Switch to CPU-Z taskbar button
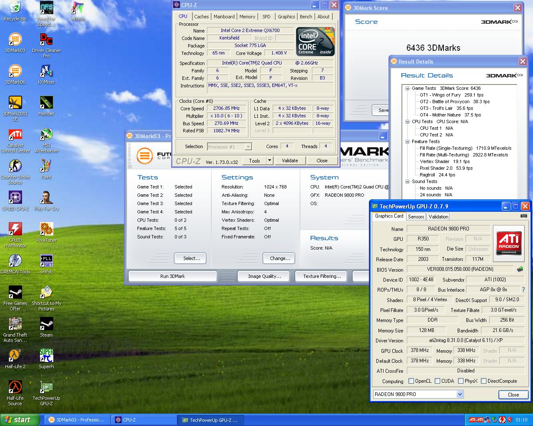The height and width of the screenshot is (426, 533). pyautogui.click(x=144, y=420)
